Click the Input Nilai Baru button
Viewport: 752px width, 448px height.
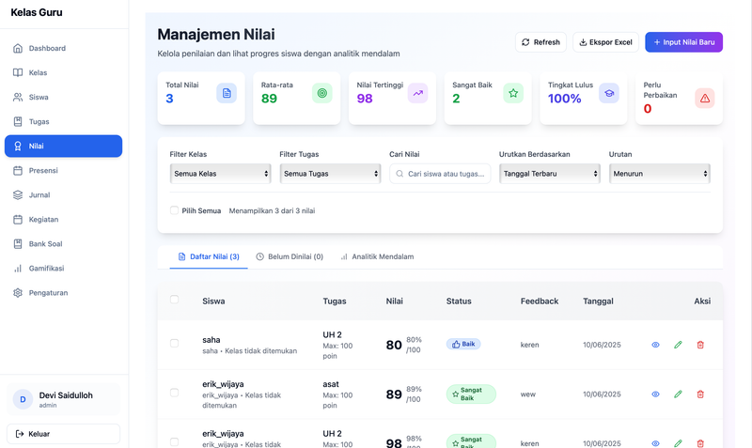(x=683, y=42)
